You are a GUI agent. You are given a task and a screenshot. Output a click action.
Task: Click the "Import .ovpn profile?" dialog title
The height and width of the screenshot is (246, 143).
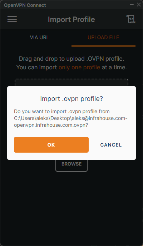(x=71, y=99)
